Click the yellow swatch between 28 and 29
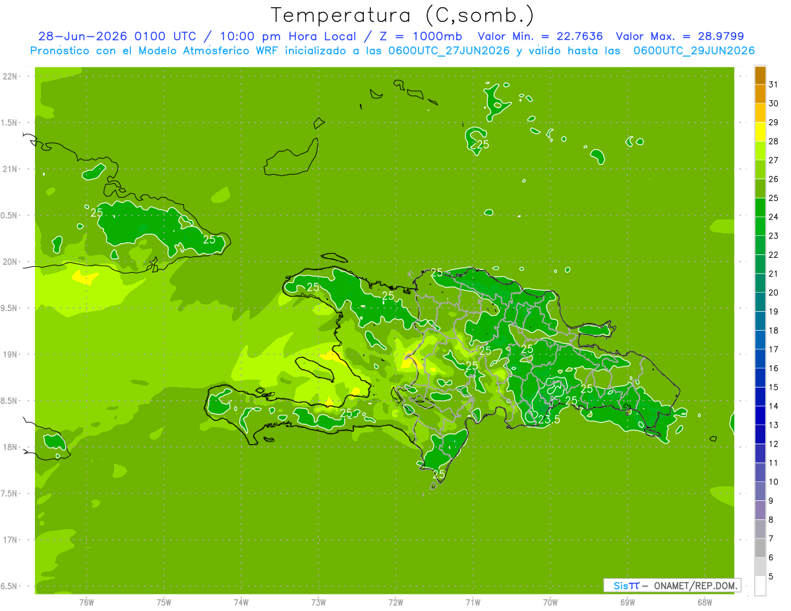791x611 pixels. pyautogui.click(x=760, y=132)
